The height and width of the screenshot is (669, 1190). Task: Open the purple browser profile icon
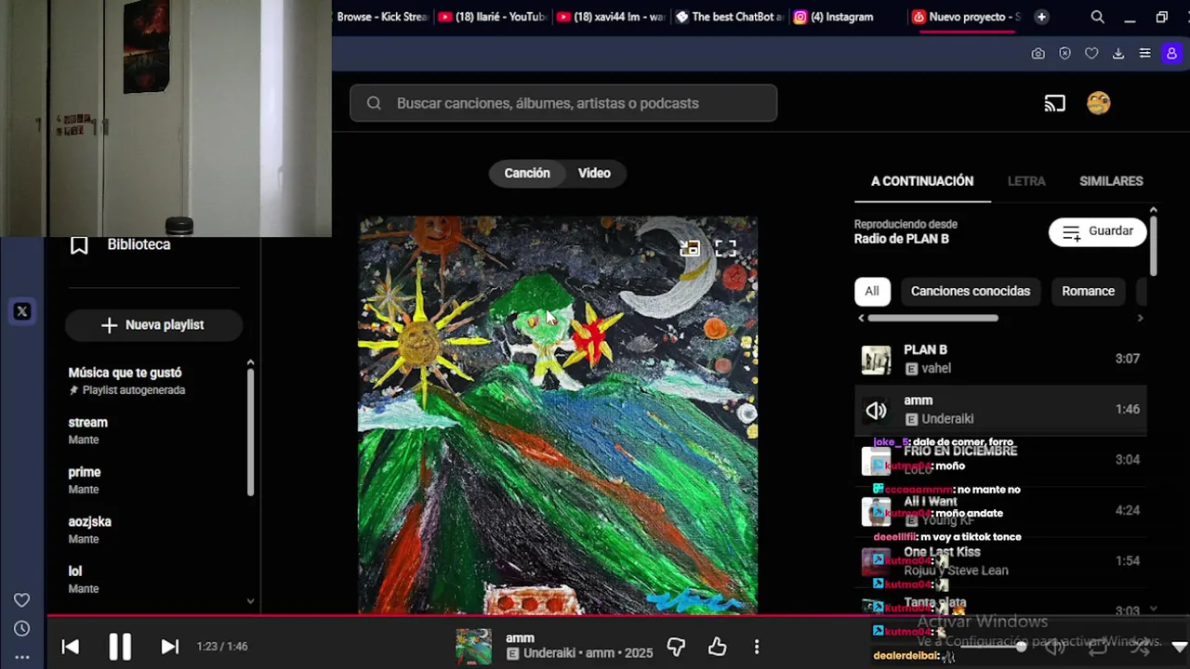click(x=1171, y=54)
